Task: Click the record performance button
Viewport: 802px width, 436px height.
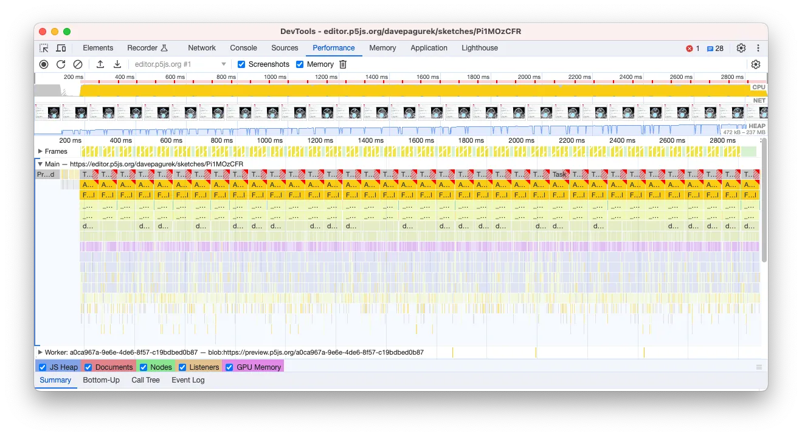Action: point(43,64)
